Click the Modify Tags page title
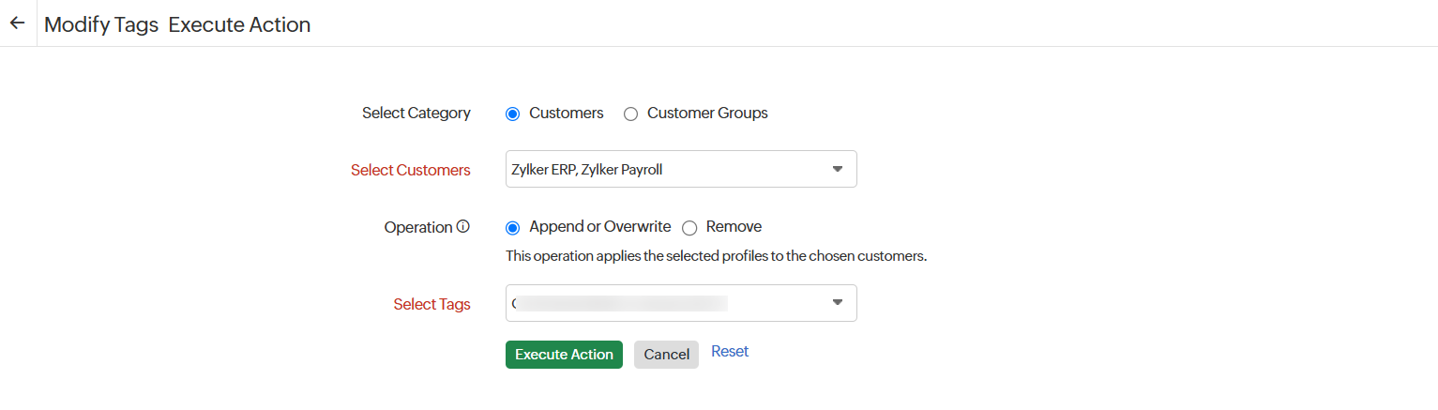This screenshot has height=410, width=1438. pyautogui.click(x=101, y=24)
